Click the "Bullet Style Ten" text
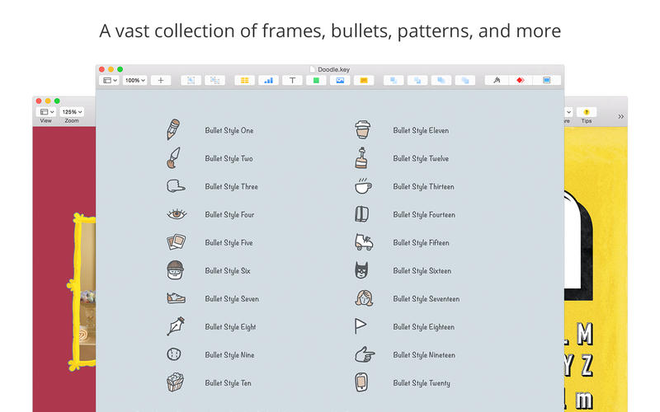The width and height of the screenshot is (660, 412). pos(229,383)
